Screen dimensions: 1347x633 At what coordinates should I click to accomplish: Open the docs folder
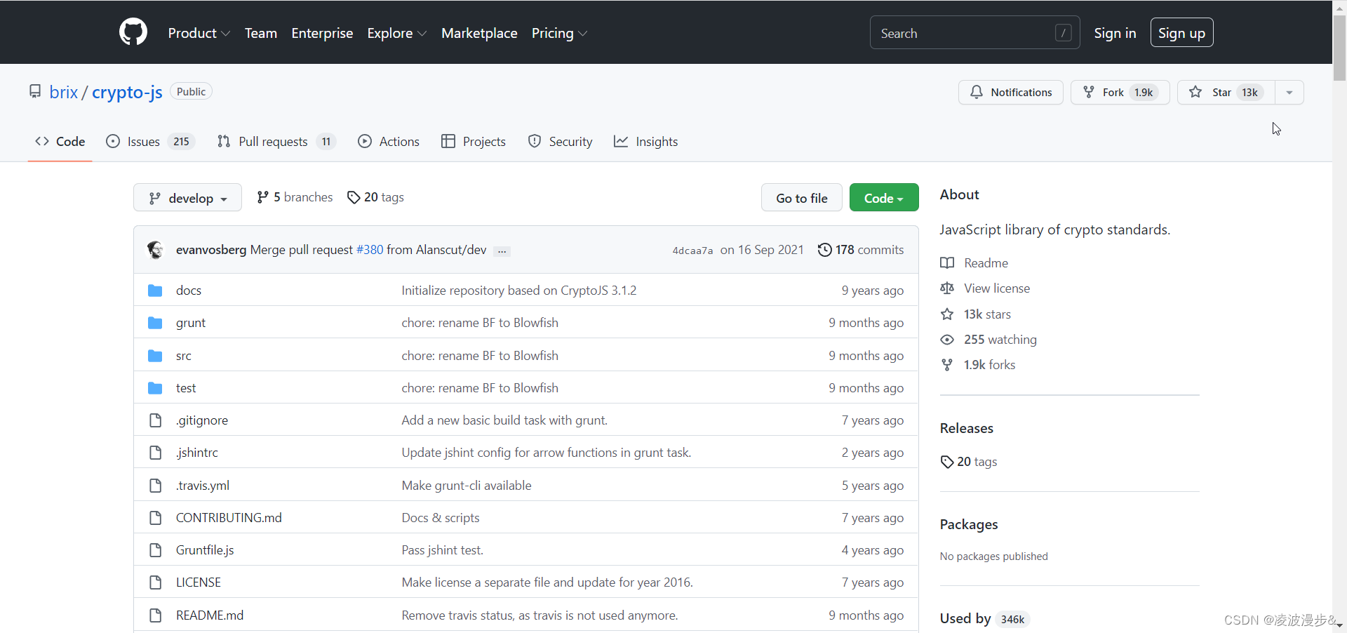(x=188, y=291)
